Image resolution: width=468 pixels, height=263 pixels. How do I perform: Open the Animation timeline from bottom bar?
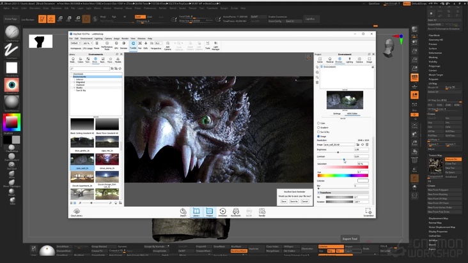(x=222, y=212)
